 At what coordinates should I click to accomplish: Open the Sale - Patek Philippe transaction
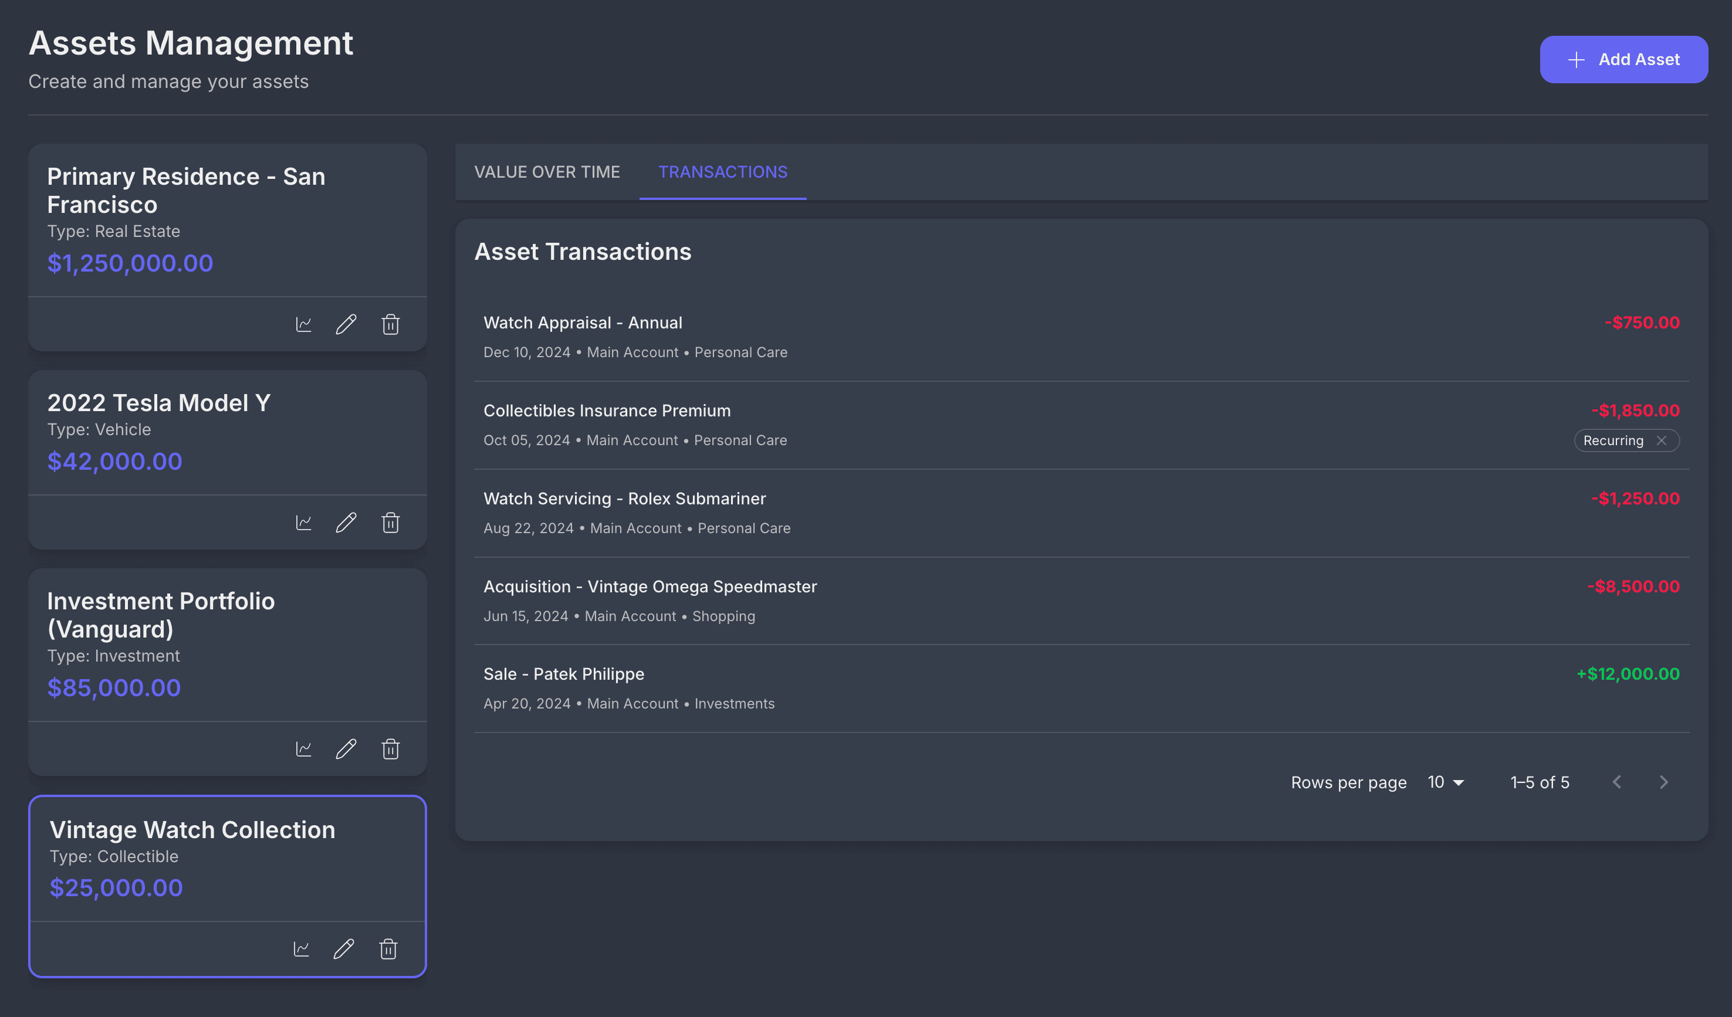564,674
